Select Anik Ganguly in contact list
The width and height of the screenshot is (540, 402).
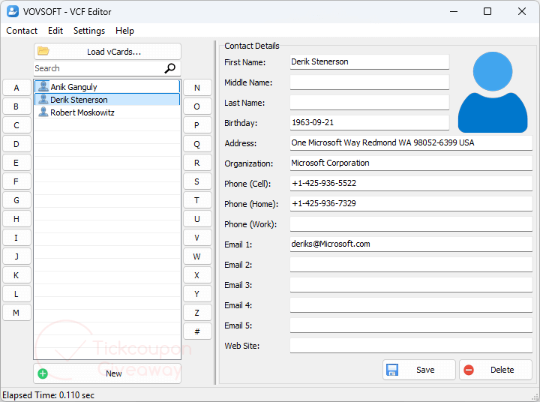pyautogui.click(x=107, y=87)
